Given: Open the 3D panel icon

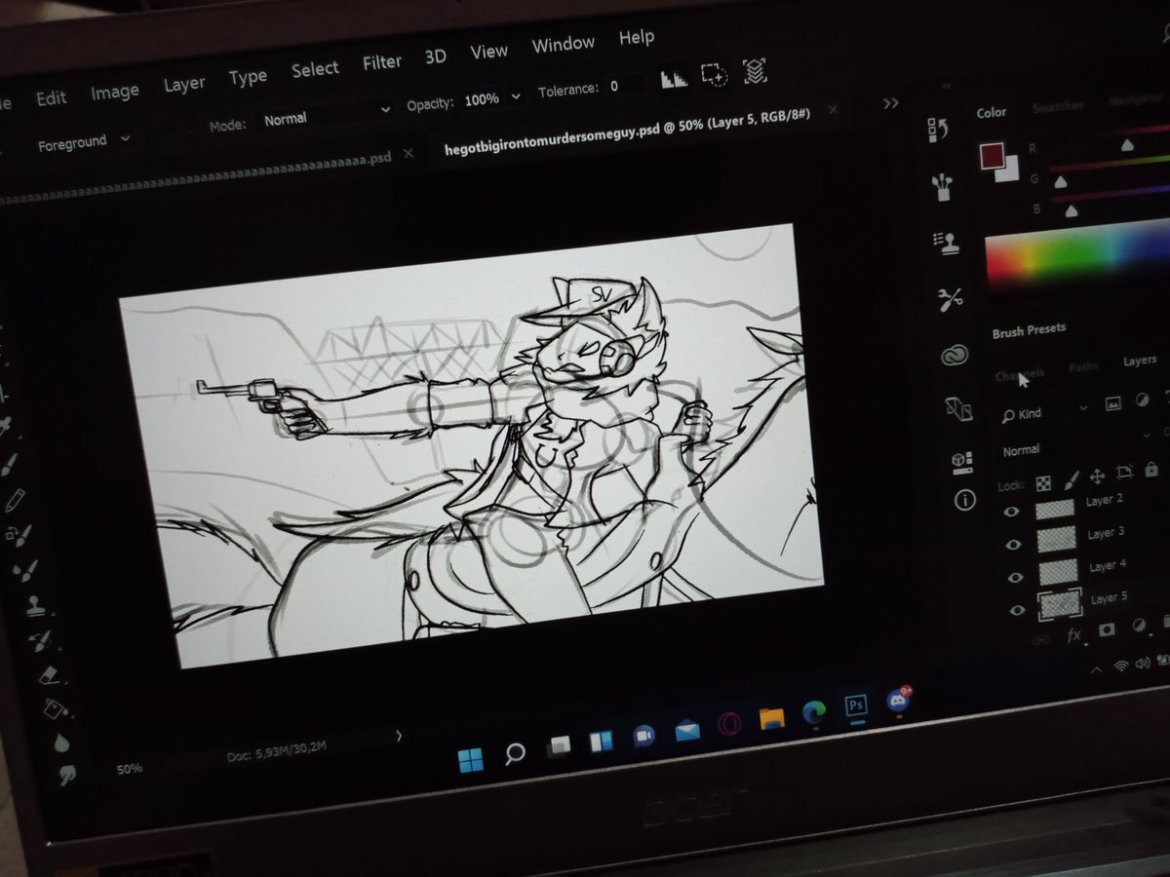Looking at the screenshot, I should click(x=958, y=411).
